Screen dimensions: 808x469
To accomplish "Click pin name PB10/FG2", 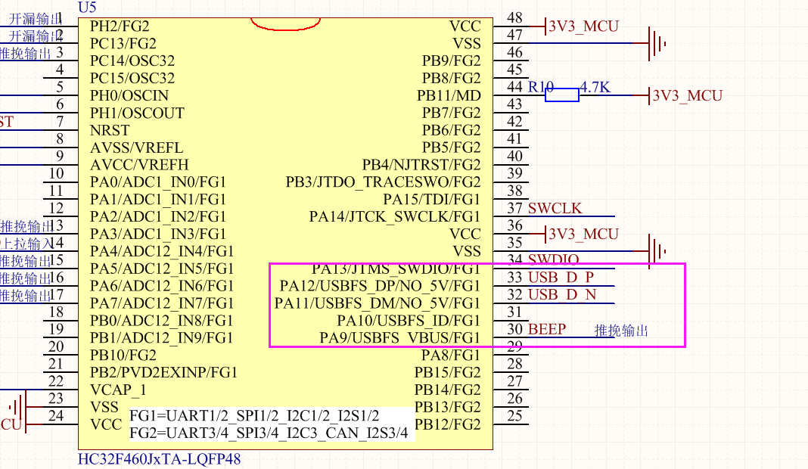I will coord(123,356).
